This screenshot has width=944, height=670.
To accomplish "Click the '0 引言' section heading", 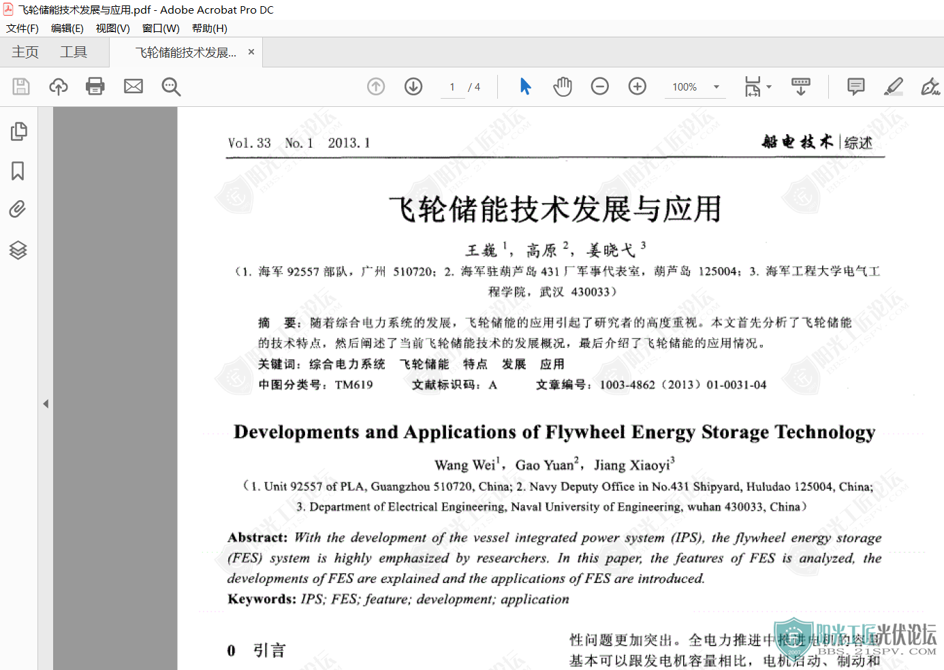I will click(x=256, y=650).
